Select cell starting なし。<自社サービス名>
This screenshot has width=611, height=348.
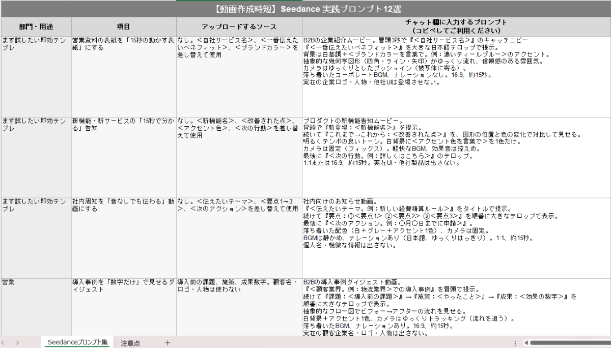[239, 76]
